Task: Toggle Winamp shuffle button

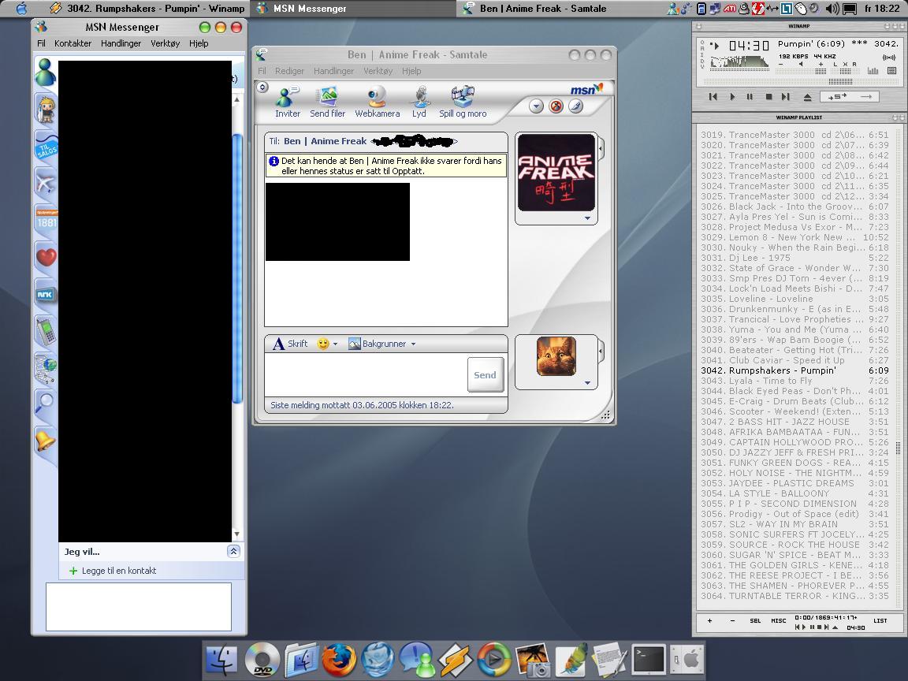Action: (x=837, y=97)
